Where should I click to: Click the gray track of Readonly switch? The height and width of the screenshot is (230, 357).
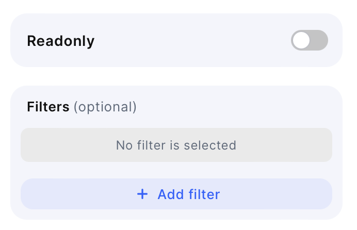pyautogui.click(x=319, y=40)
